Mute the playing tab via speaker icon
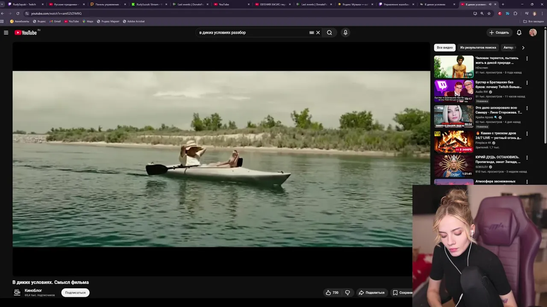 tap(490, 4)
